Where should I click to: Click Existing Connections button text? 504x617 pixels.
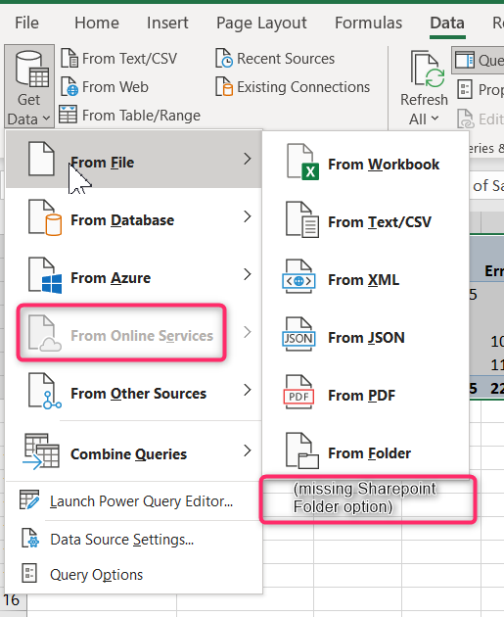303,87
